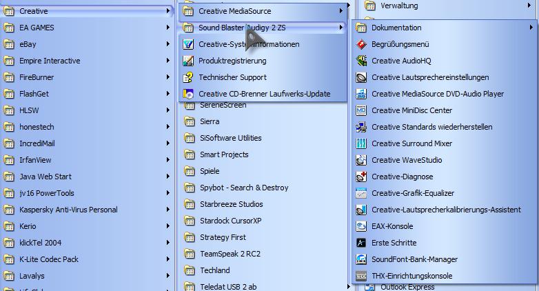Viewport: 539px width, 291px height.
Task: Open the Techland menu entry
Action: [x=266, y=270]
